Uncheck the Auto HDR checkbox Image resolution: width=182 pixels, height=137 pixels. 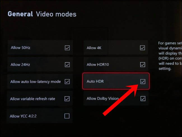[143, 81]
